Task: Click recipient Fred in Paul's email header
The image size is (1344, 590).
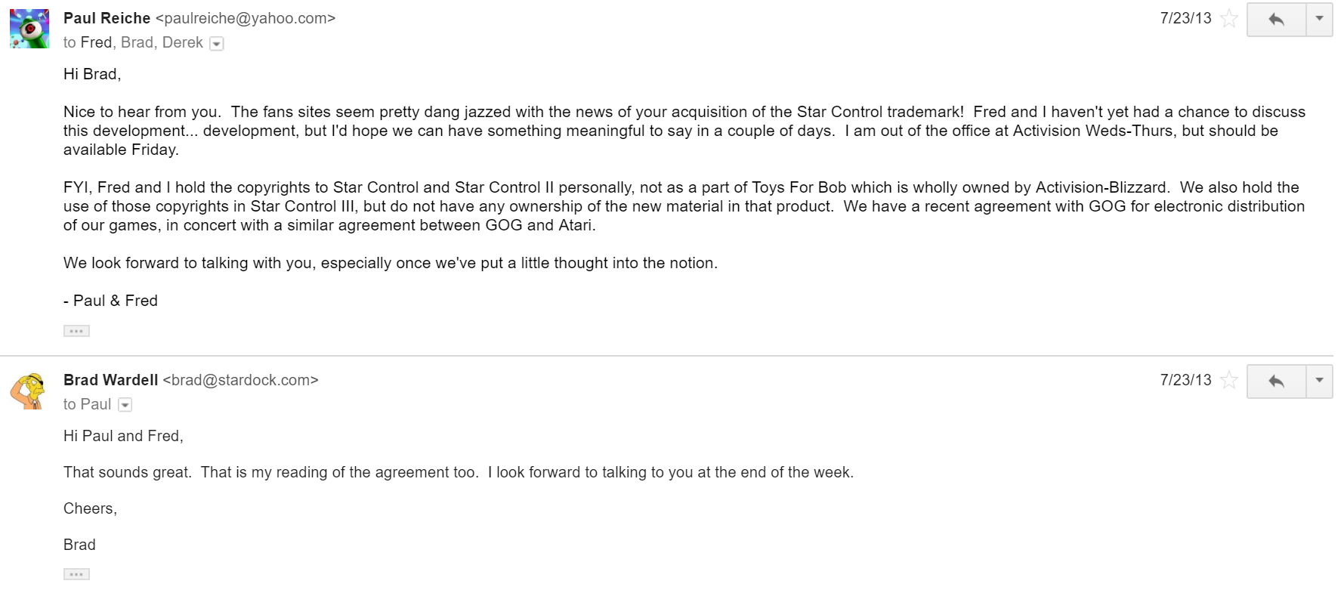Action: 96,42
